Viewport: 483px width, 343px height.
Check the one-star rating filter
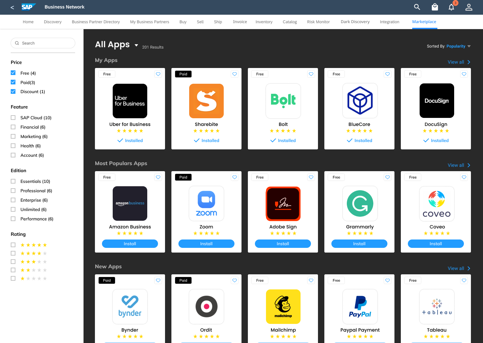pos(13,278)
